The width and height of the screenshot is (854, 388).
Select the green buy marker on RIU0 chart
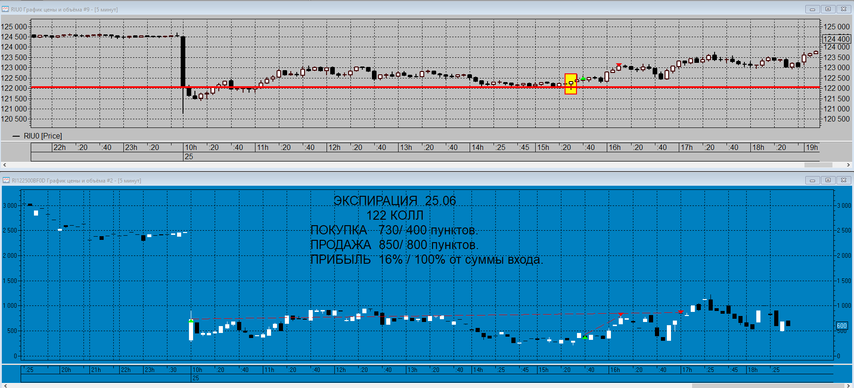pyautogui.click(x=583, y=79)
